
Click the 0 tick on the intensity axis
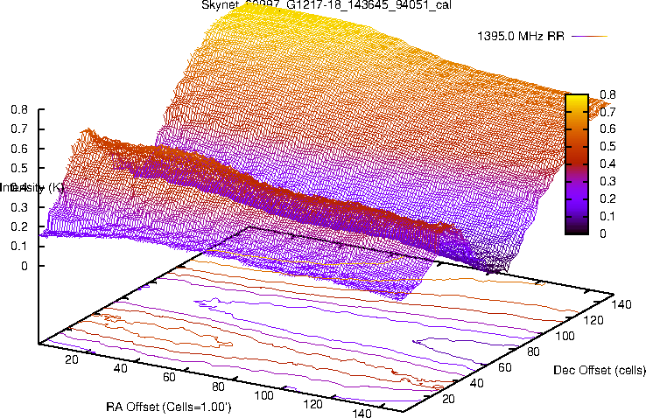pyautogui.click(x=26, y=266)
